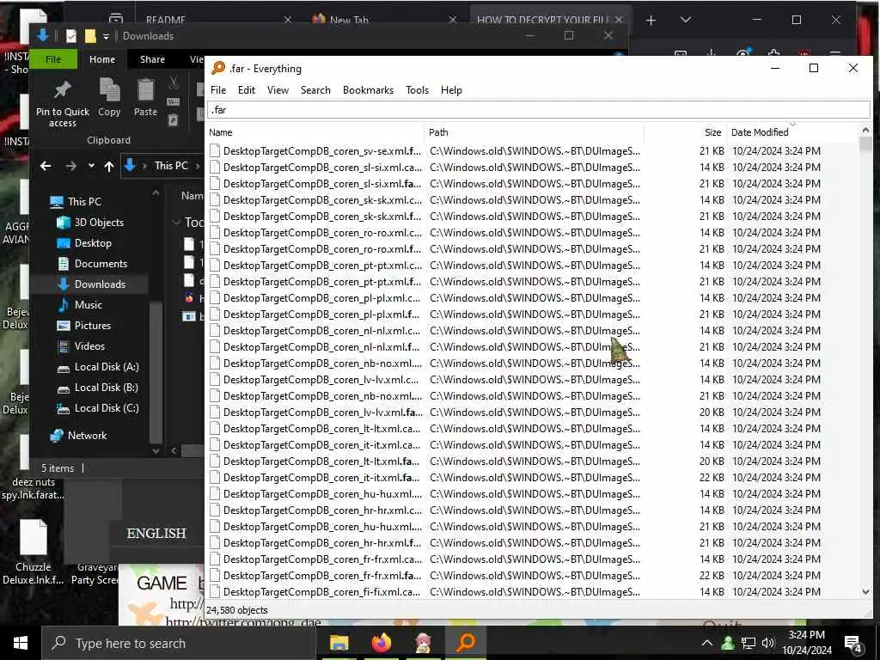Open Pictures in navigation pane
Screen dimensions: 880x660
tap(93, 326)
